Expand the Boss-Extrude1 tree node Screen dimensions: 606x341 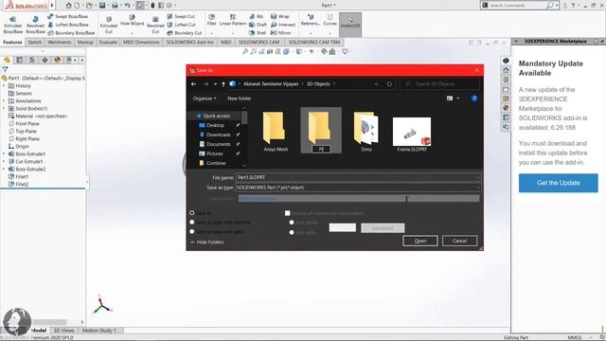[4, 153]
